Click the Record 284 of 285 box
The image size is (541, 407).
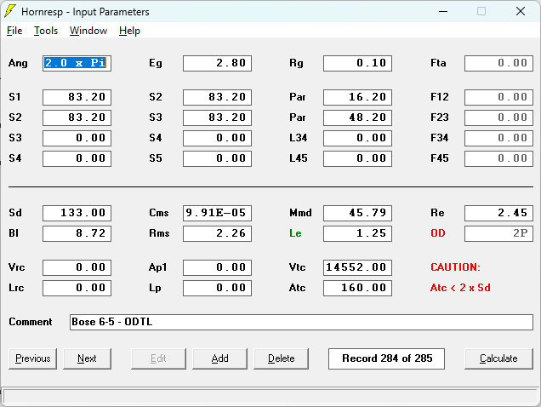[x=386, y=358]
